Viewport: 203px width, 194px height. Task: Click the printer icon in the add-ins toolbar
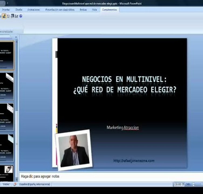pyautogui.click(x=8, y=16)
